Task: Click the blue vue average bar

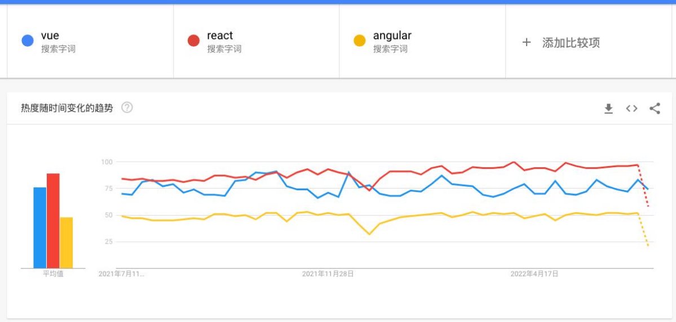Action: point(39,227)
